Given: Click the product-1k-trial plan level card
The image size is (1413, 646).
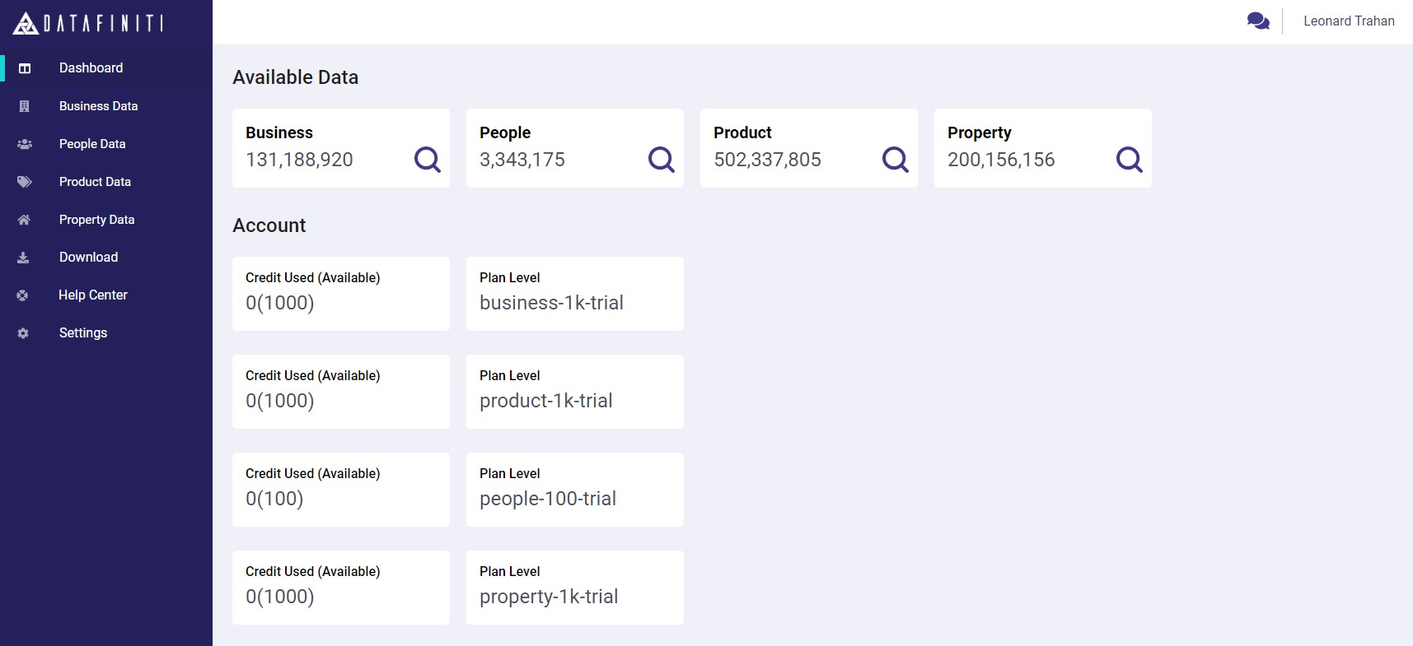Looking at the screenshot, I should tap(574, 392).
